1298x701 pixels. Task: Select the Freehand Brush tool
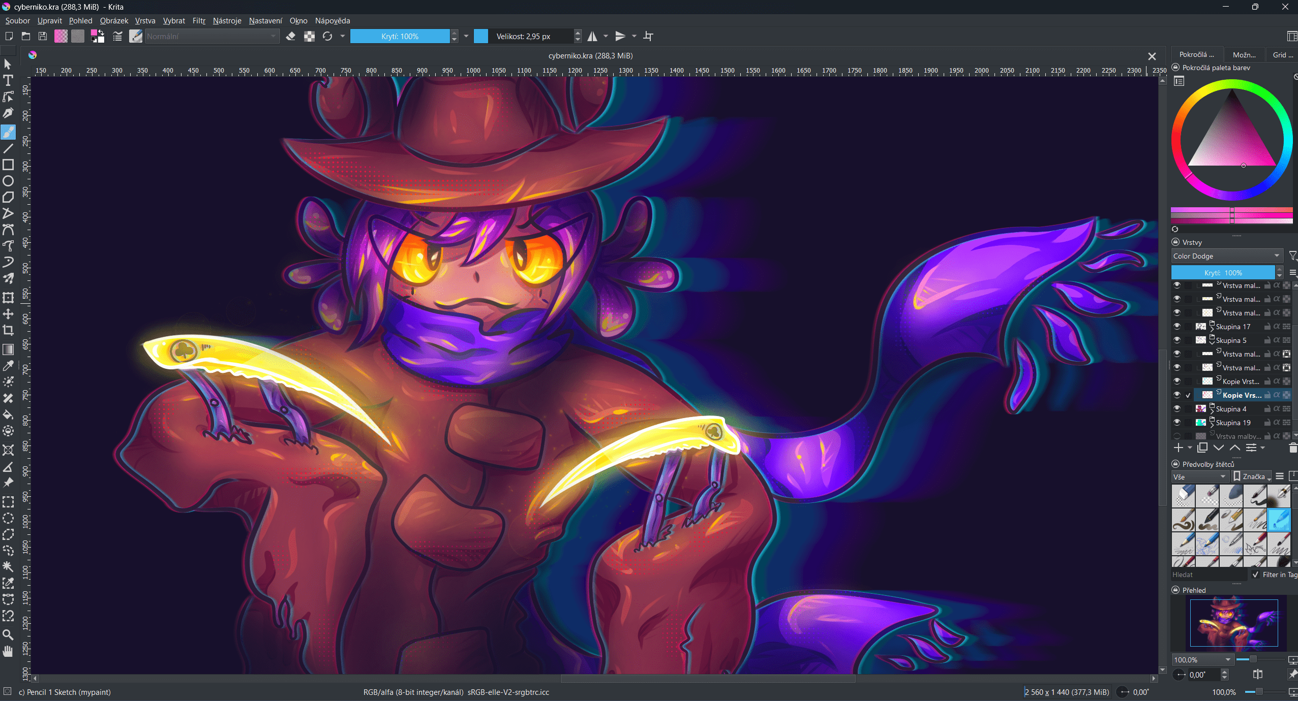click(x=8, y=132)
